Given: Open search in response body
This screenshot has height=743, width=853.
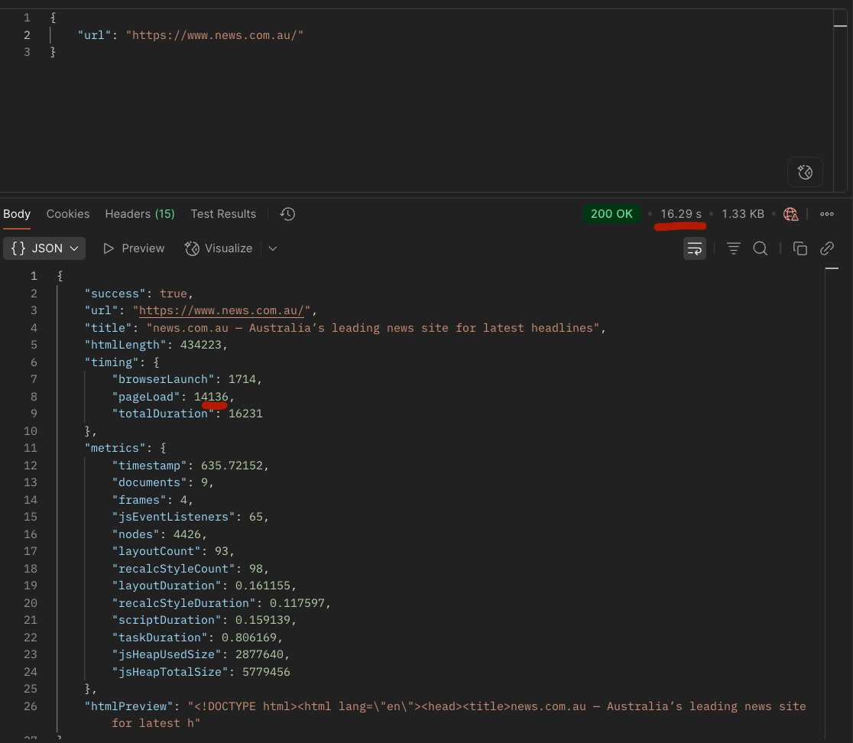Looking at the screenshot, I should click(x=760, y=248).
